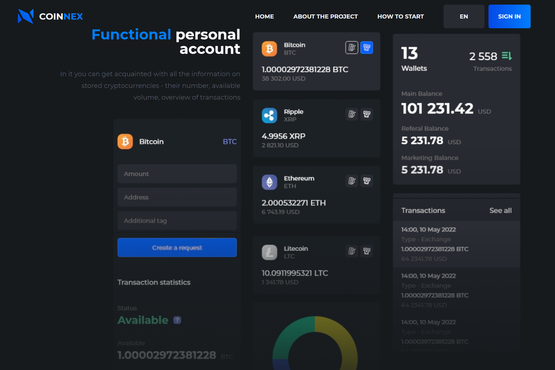
Task: Open About the Project page
Action: 326,16
